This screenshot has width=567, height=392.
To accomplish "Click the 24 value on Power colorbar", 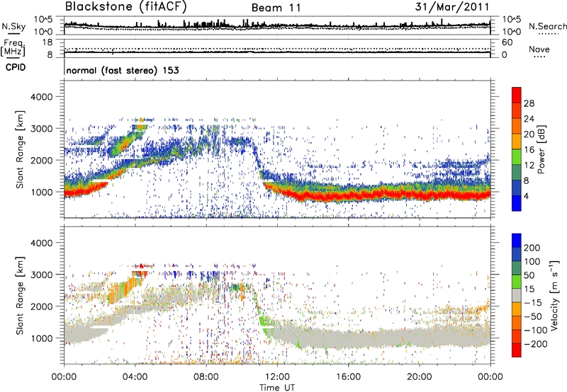I will pyautogui.click(x=529, y=119).
